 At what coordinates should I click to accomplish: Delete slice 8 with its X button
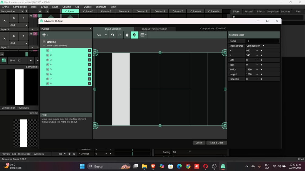[x=89, y=84]
